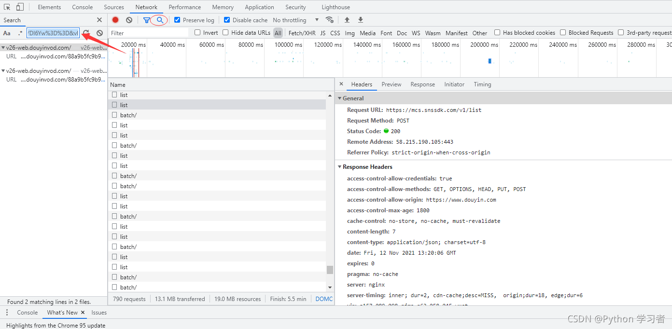Viewport: 672px width, 329px height.
Task: Open the Sources tab
Action: pyautogui.click(x=114, y=7)
